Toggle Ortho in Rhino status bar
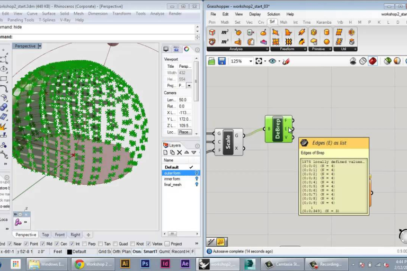The width and height of the screenshot is (407, 271). pos(117,251)
